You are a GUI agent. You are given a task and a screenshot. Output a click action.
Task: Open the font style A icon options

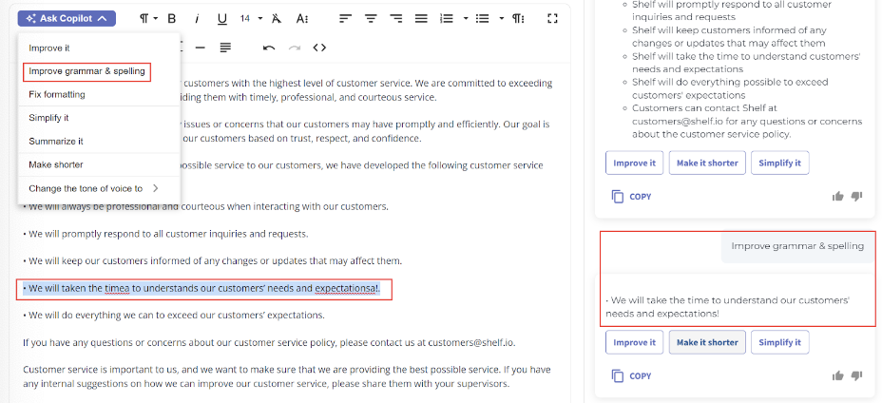(302, 19)
